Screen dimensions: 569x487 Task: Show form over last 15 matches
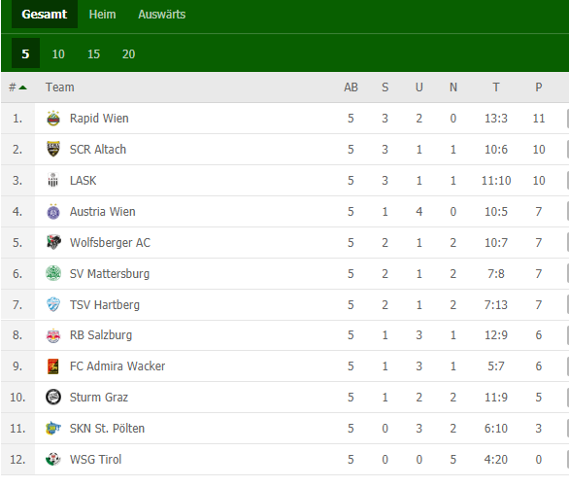coord(93,53)
